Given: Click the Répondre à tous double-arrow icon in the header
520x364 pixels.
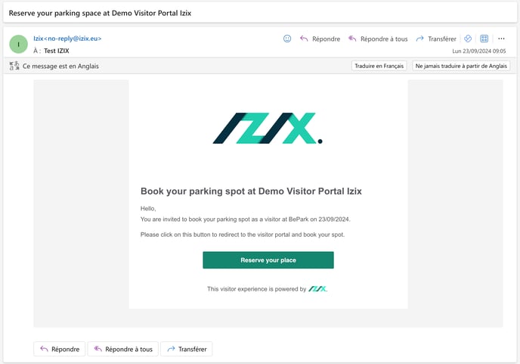Looking at the screenshot, I should pos(352,39).
